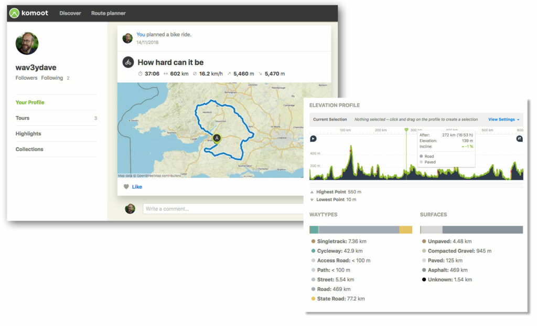Click the 'Highest Point 550 m' text
The height and width of the screenshot is (326, 537).
pyautogui.click(x=339, y=192)
